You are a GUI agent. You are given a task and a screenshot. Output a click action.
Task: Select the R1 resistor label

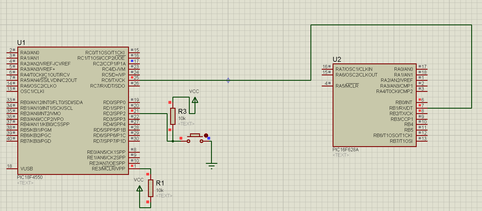tap(160, 183)
